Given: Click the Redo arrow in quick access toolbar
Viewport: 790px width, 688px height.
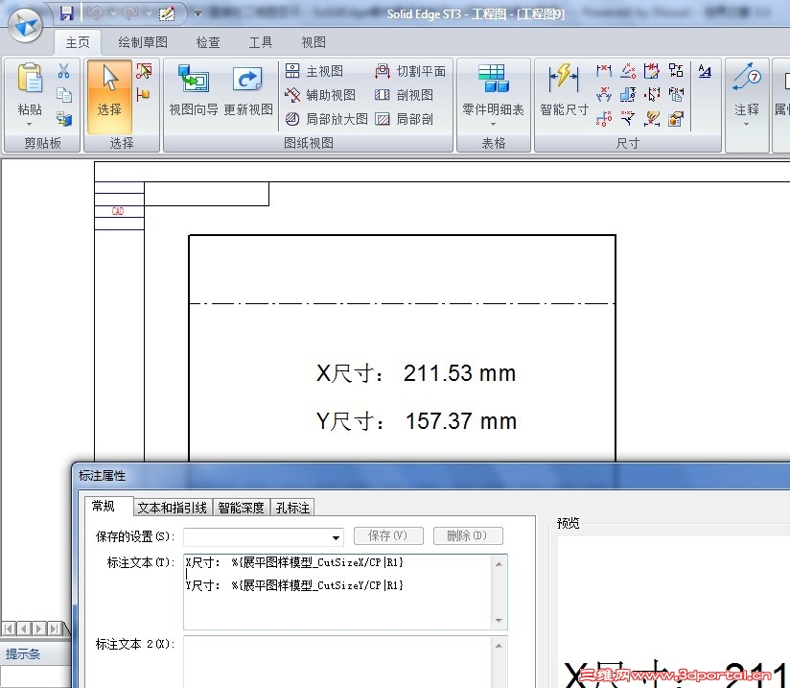Looking at the screenshot, I should (x=130, y=13).
